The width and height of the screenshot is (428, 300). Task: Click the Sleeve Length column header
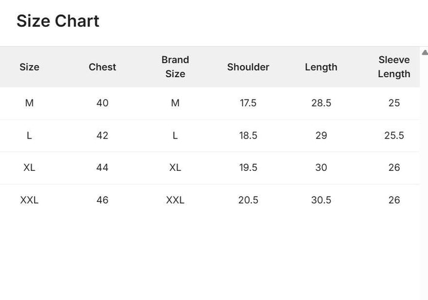pyautogui.click(x=394, y=67)
